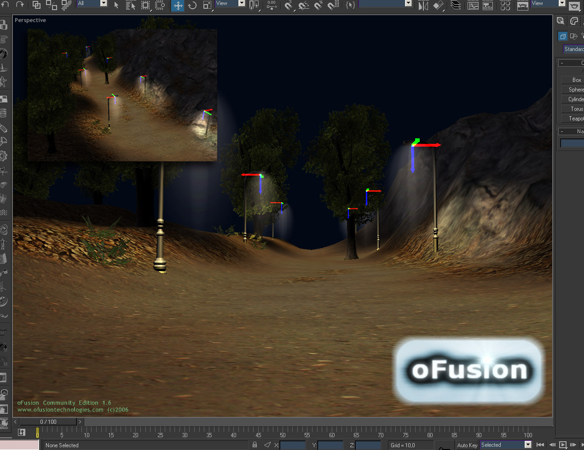Open the 'Selected' key filter dropdown
Viewport: 584px width, 450px height.
pos(528,444)
